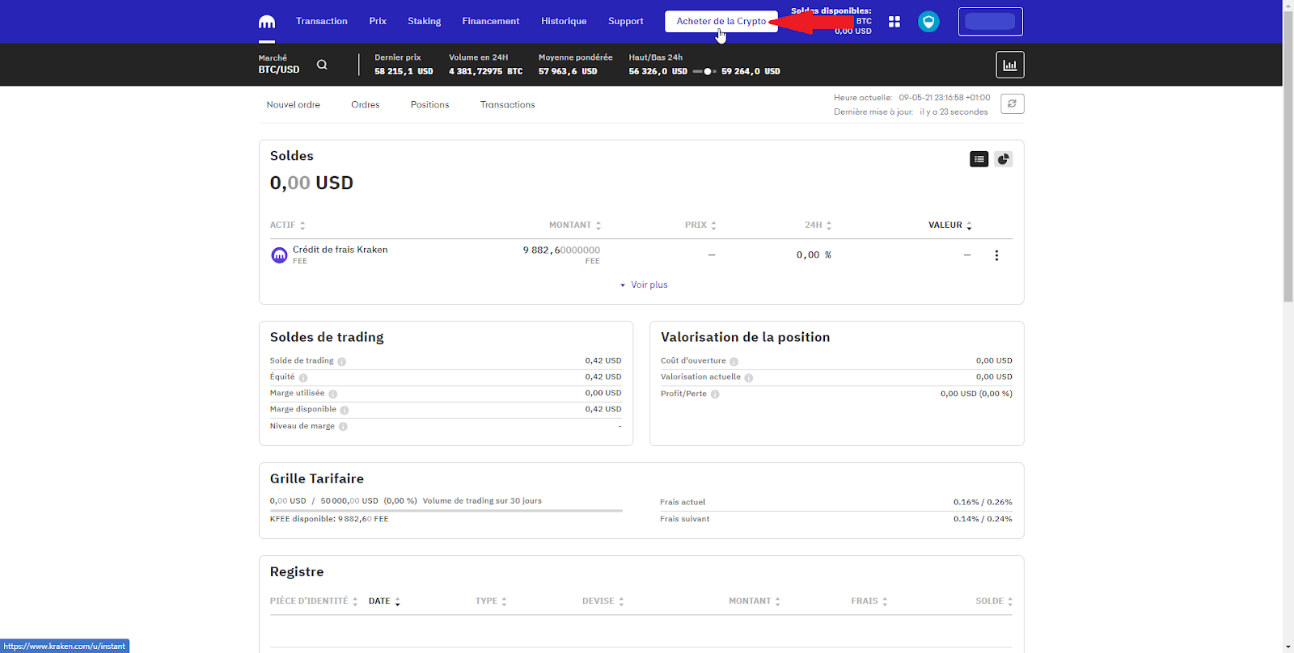Open the Transaction menu
Screen dimensions: 1294x653
[322, 21]
